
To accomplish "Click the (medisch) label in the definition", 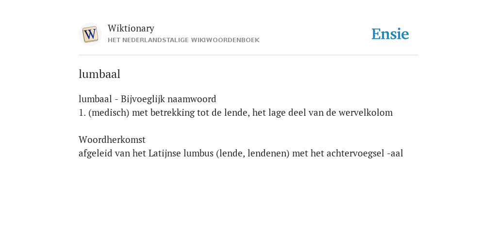I will [109, 112].
